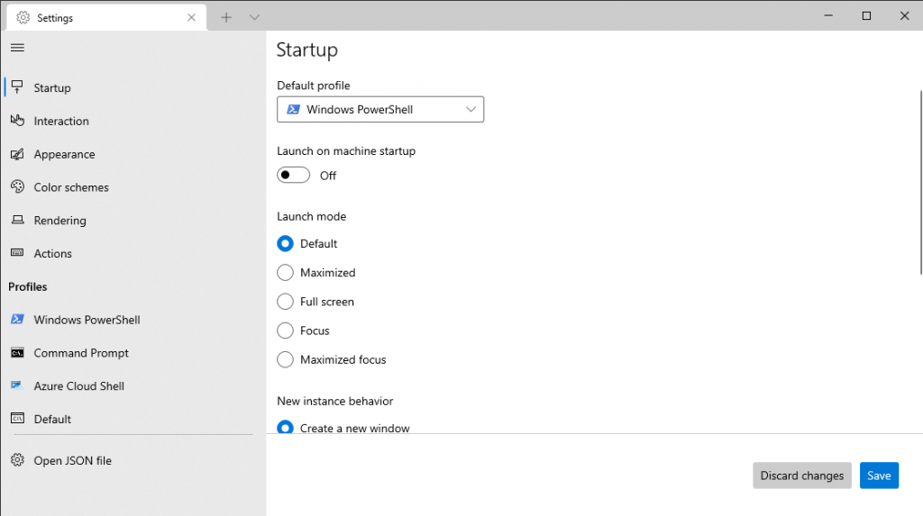Select the Maximized launch mode option
This screenshot has height=516, width=923.
click(x=286, y=273)
